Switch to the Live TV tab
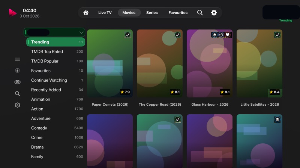The image size is (300, 168). click(105, 13)
